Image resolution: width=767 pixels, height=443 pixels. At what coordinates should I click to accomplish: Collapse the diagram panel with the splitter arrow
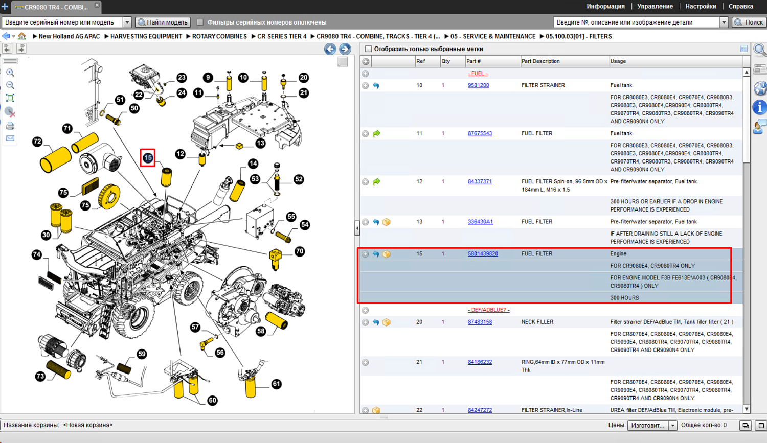point(357,228)
